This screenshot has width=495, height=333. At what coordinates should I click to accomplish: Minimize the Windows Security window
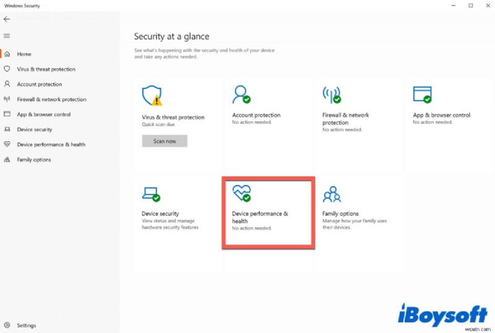pyautogui.click(x=454, y=6)
